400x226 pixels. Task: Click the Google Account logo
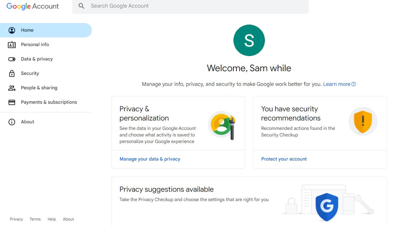coord(33,6)
